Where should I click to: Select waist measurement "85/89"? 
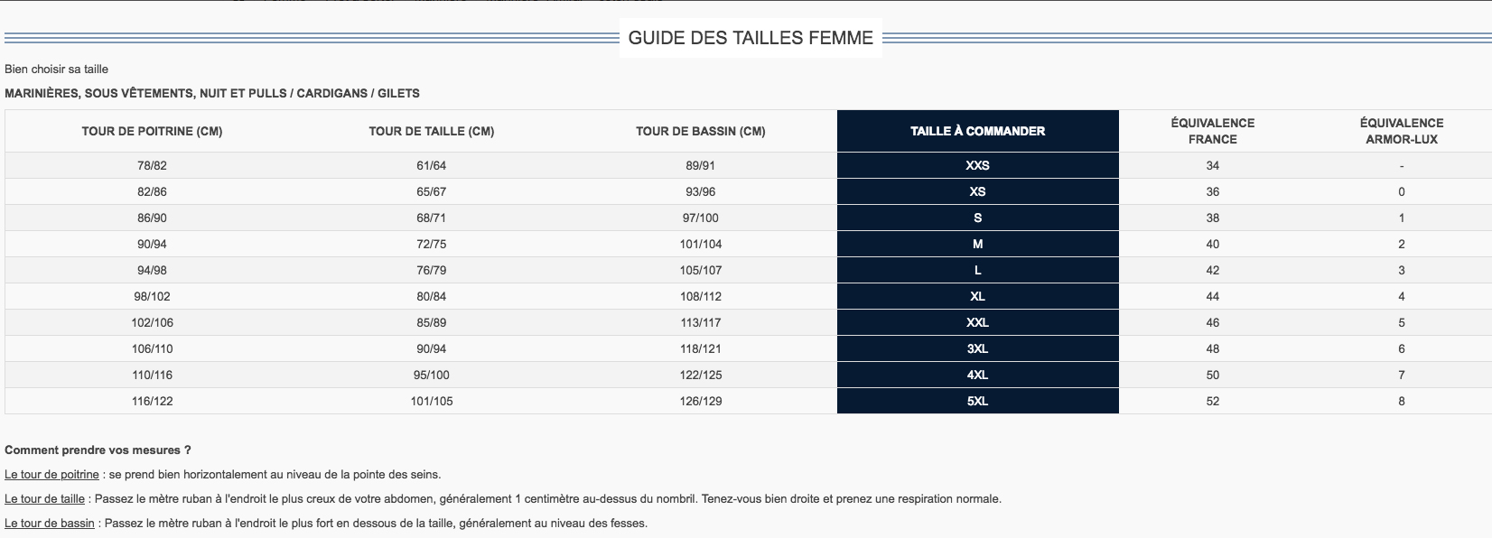point(432,322)
